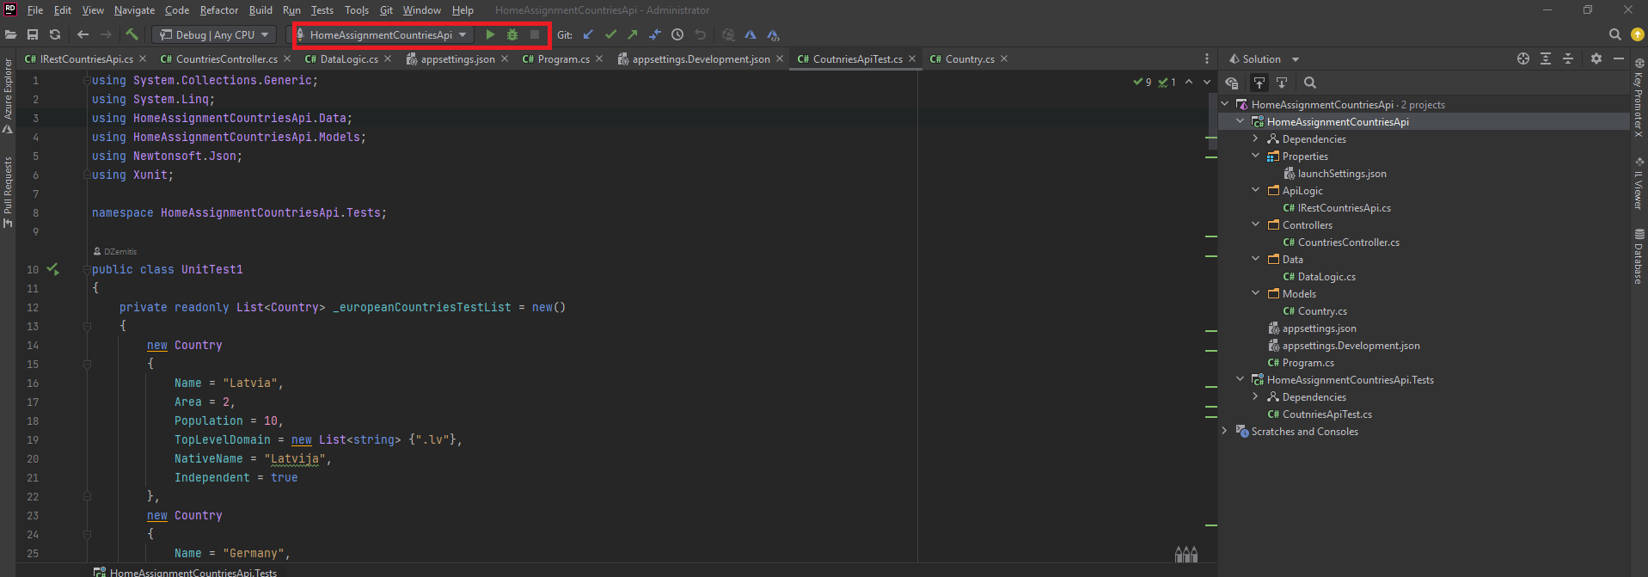The image size is (1648, 577).
Task: Push commits using the green arrow
Action: pos(633,34)
